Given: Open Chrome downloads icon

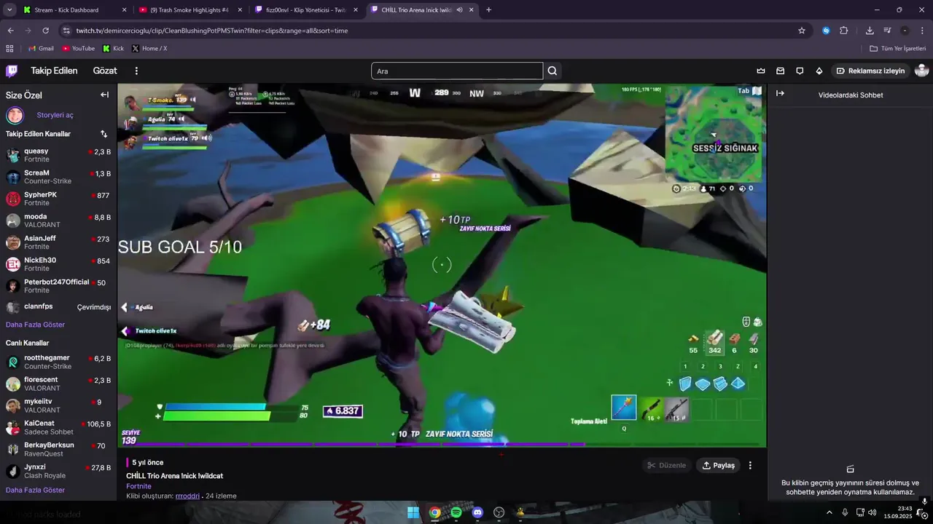Looking at the screenshot, I should pyautogui.click(x=870, y=31).
